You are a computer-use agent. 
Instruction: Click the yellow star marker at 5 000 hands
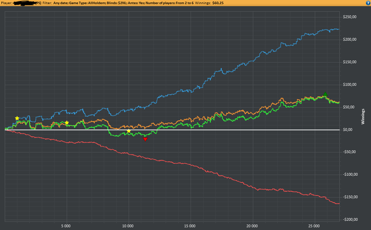coord(67,123)
